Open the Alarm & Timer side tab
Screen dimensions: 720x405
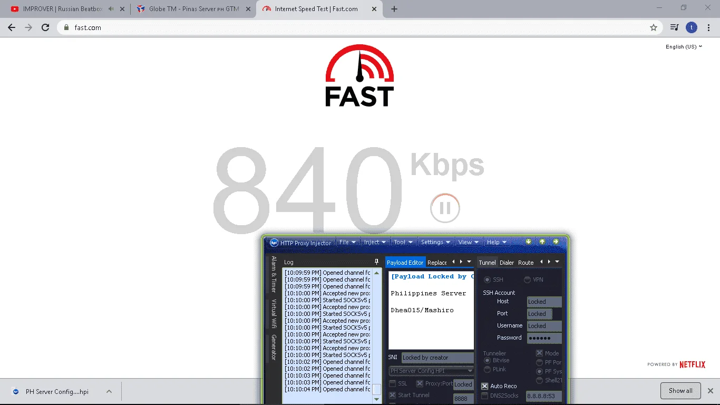[x=274, y=274]
